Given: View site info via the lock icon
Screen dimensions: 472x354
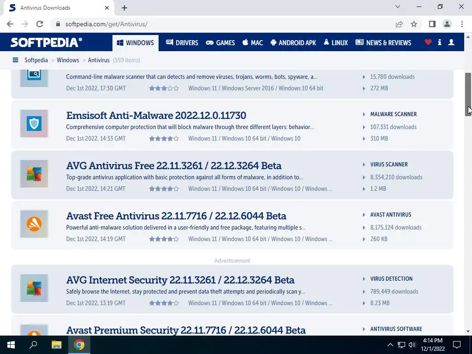Looking at the screenshot, I should [59, 24].
